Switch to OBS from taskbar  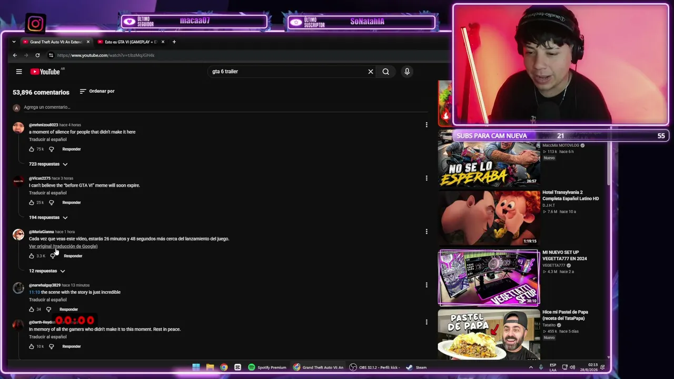[x=375, y=367]
